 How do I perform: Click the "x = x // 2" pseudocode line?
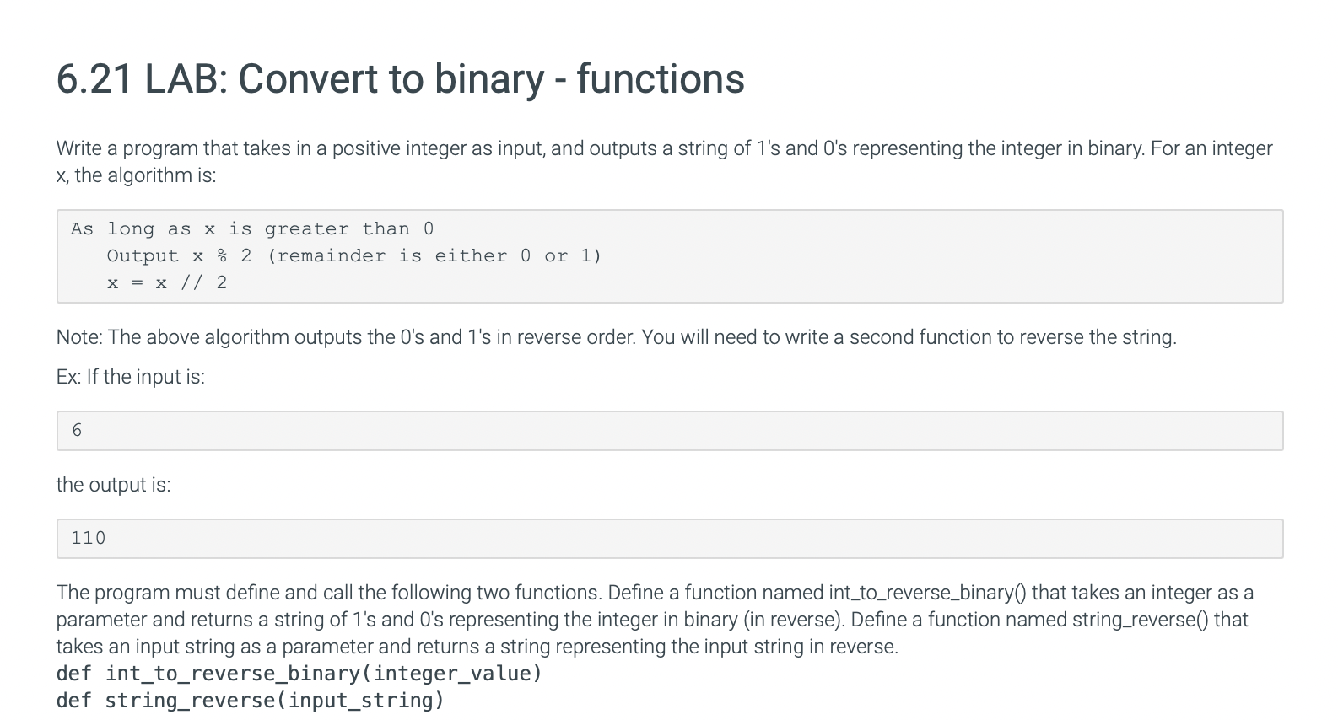pos(167,283)
